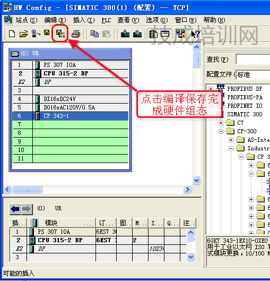This screenshot has height=281, width=270.
Task: Click vertical scrollbar thumb of station window
Action: 196,59
